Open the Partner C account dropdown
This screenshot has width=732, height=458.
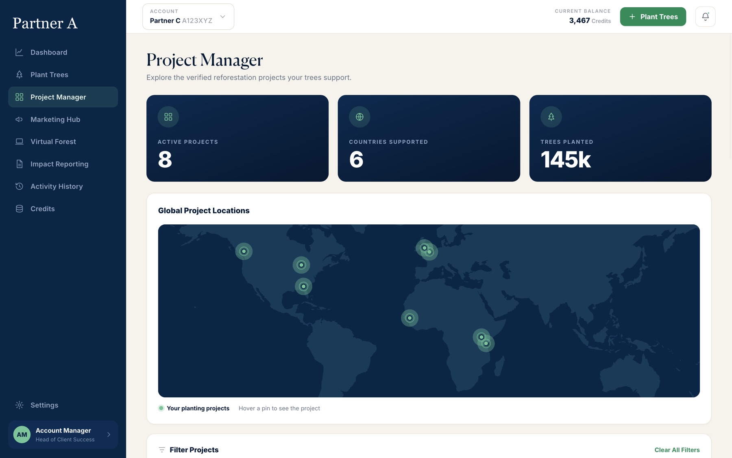tap(188, 17)
